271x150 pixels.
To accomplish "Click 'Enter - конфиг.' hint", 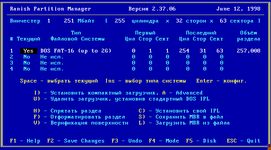I will point(221,81).
